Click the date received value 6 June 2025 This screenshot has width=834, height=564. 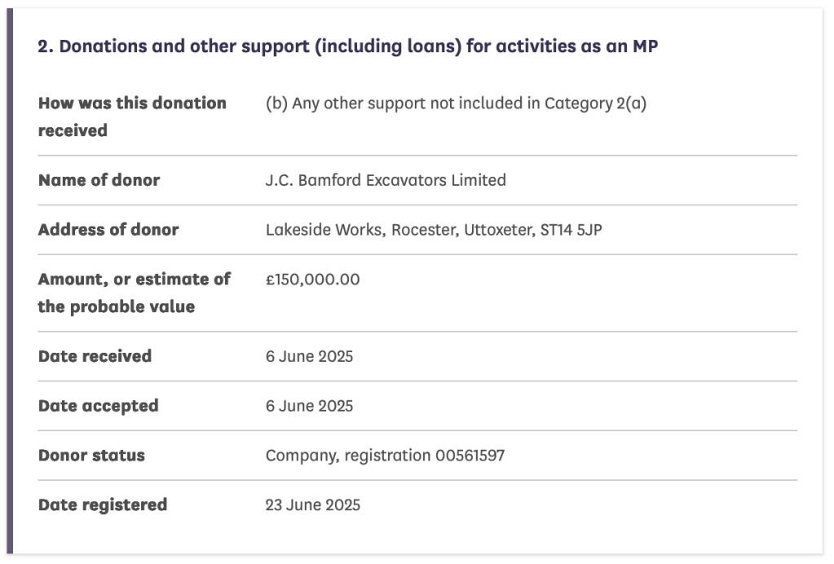point(309,356)
